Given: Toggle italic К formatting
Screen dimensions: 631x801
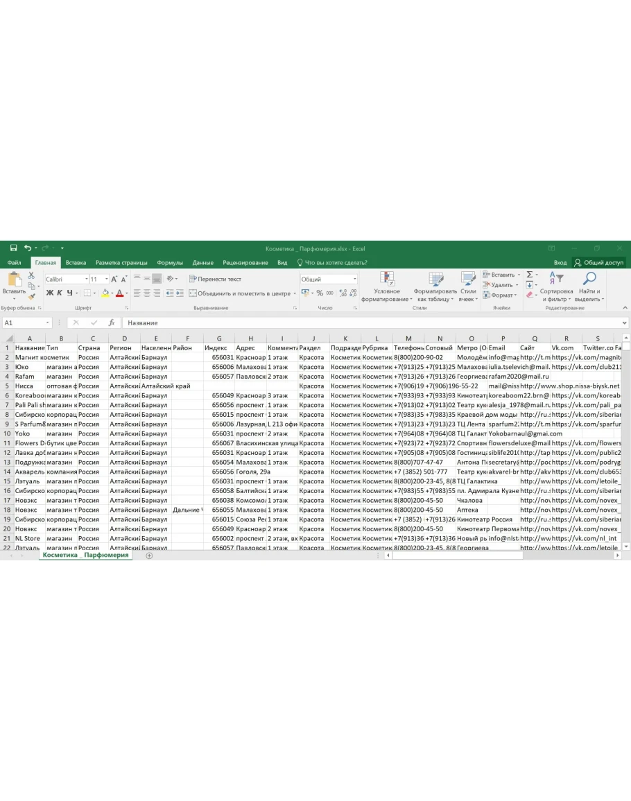Looking at the screenshot, I should point(59,293).
